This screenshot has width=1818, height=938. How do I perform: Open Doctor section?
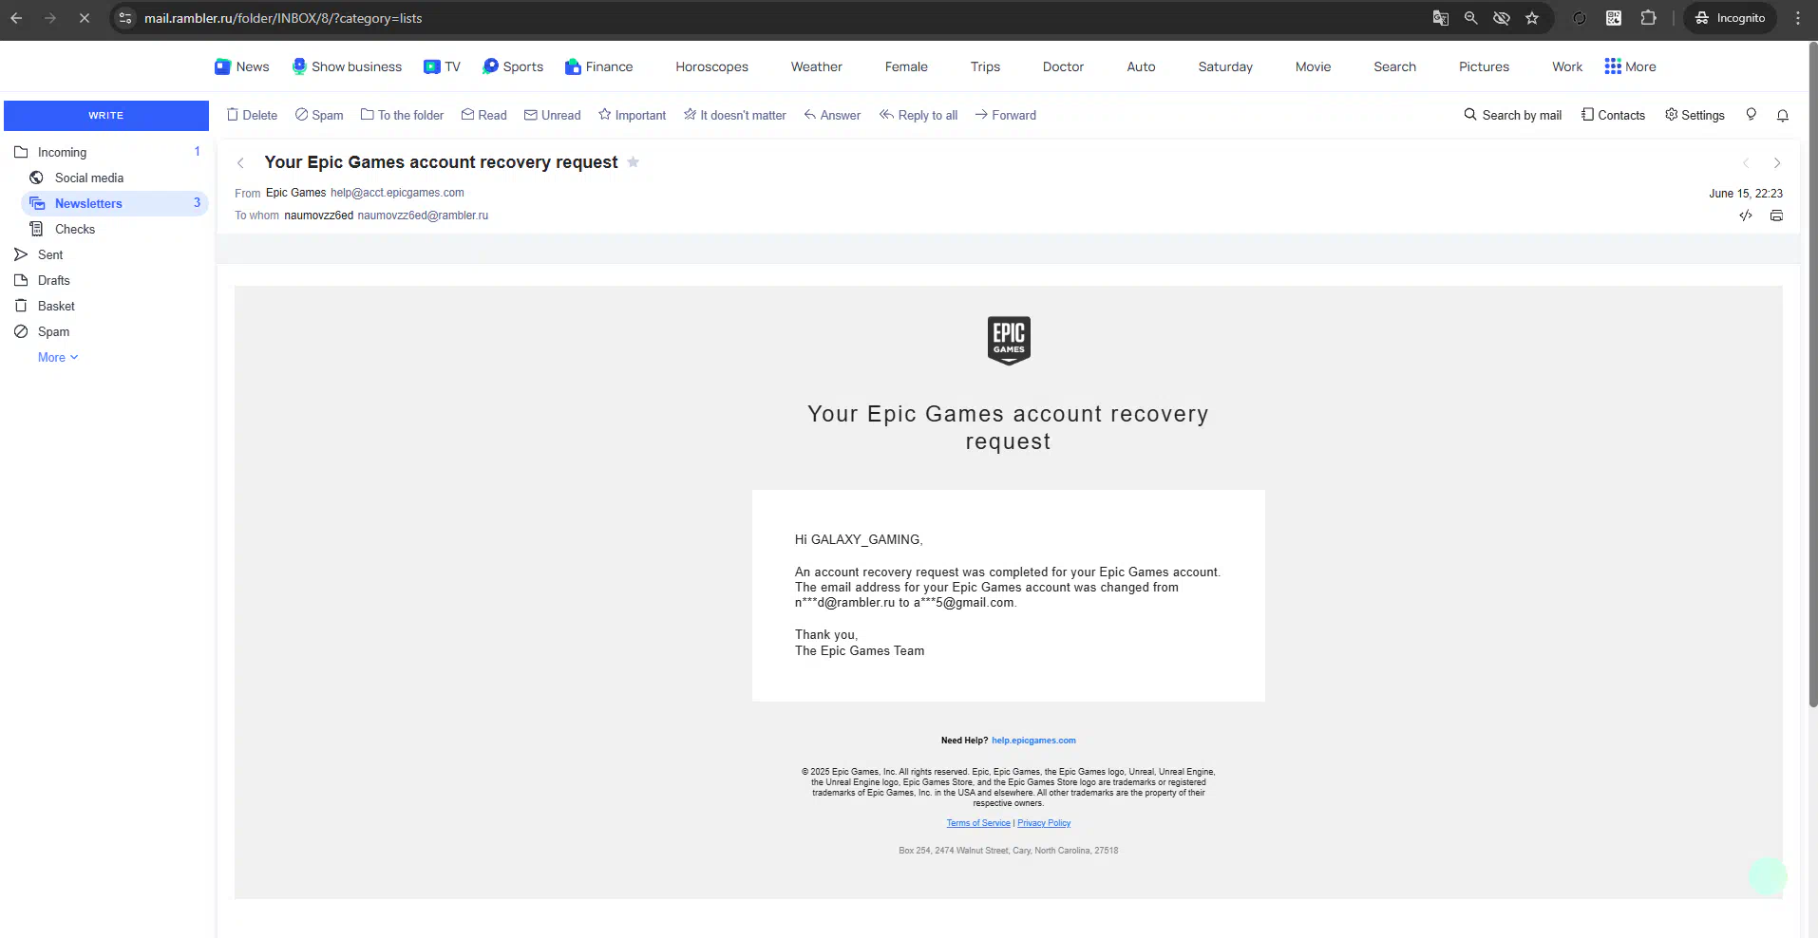[x=1063, y=66]
